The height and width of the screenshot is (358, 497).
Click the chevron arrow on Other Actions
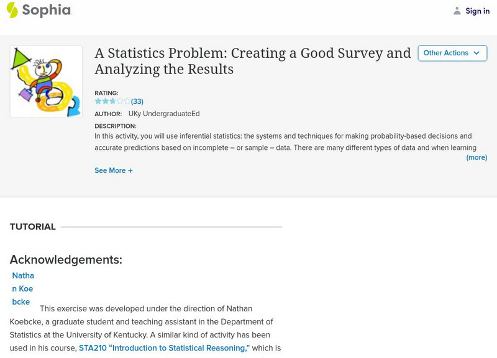[x=476, y=53]
